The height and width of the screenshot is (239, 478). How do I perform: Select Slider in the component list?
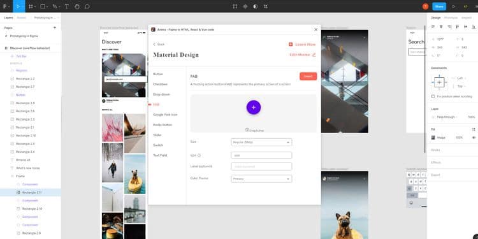[157, 134]
